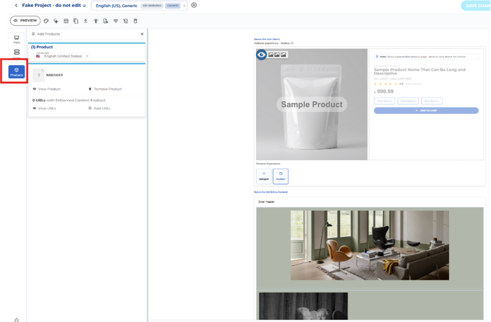The width and height of the screenshot is (491, 322).
Task: Click the SAVE CHANGES button
Action: coord(476,6)
